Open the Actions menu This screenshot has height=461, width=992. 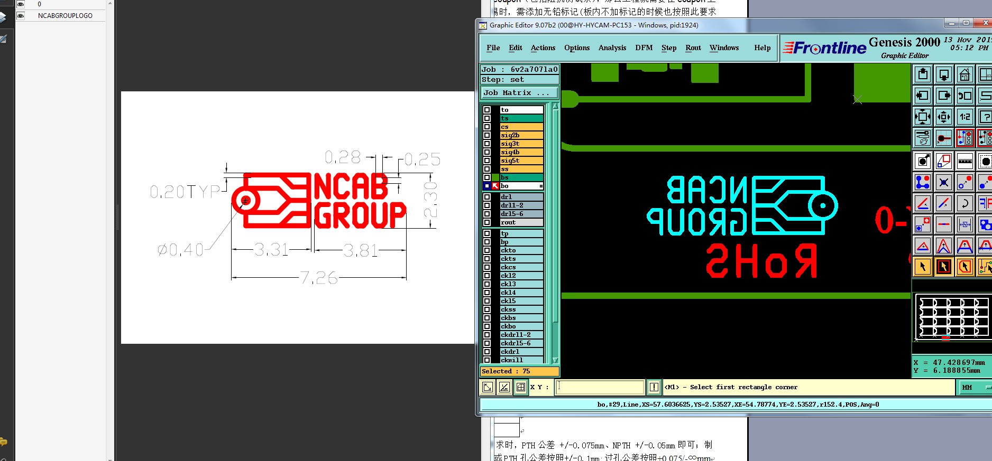[543, 48]
